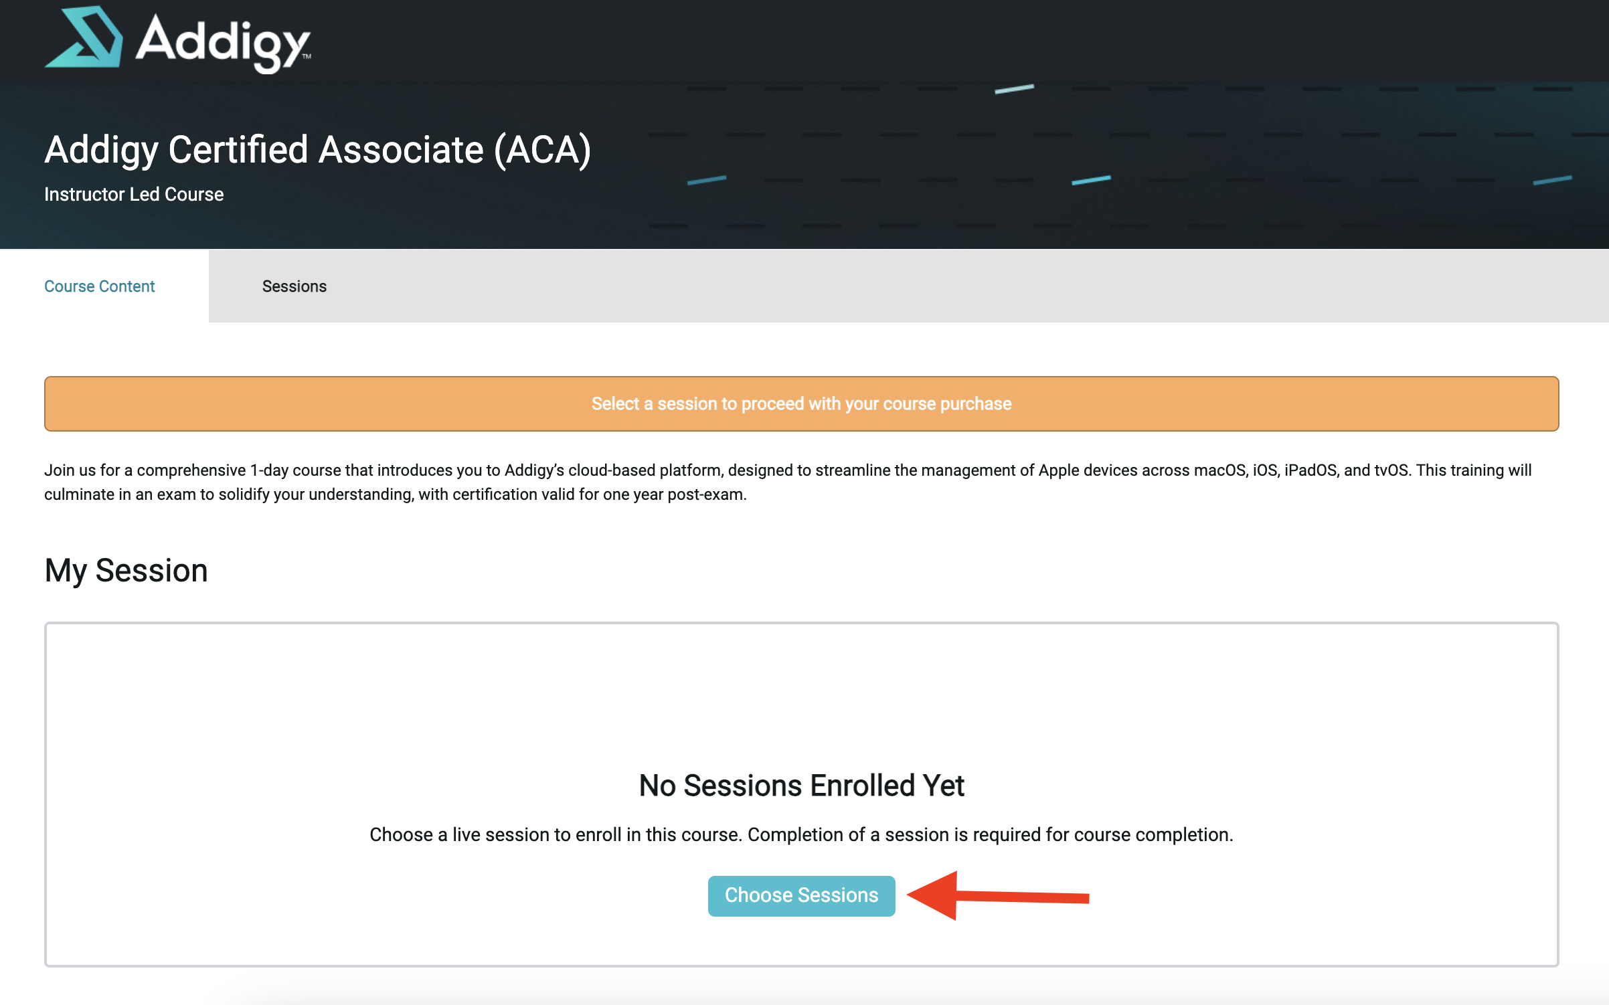Click the Addigy Certified Associate (ACA) title

point(318,149)
